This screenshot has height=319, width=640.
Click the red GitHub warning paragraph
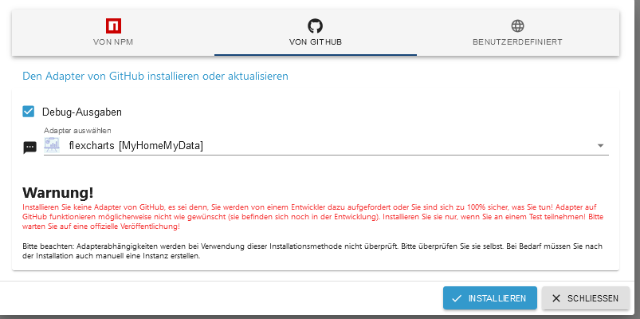tap(313, 217)
